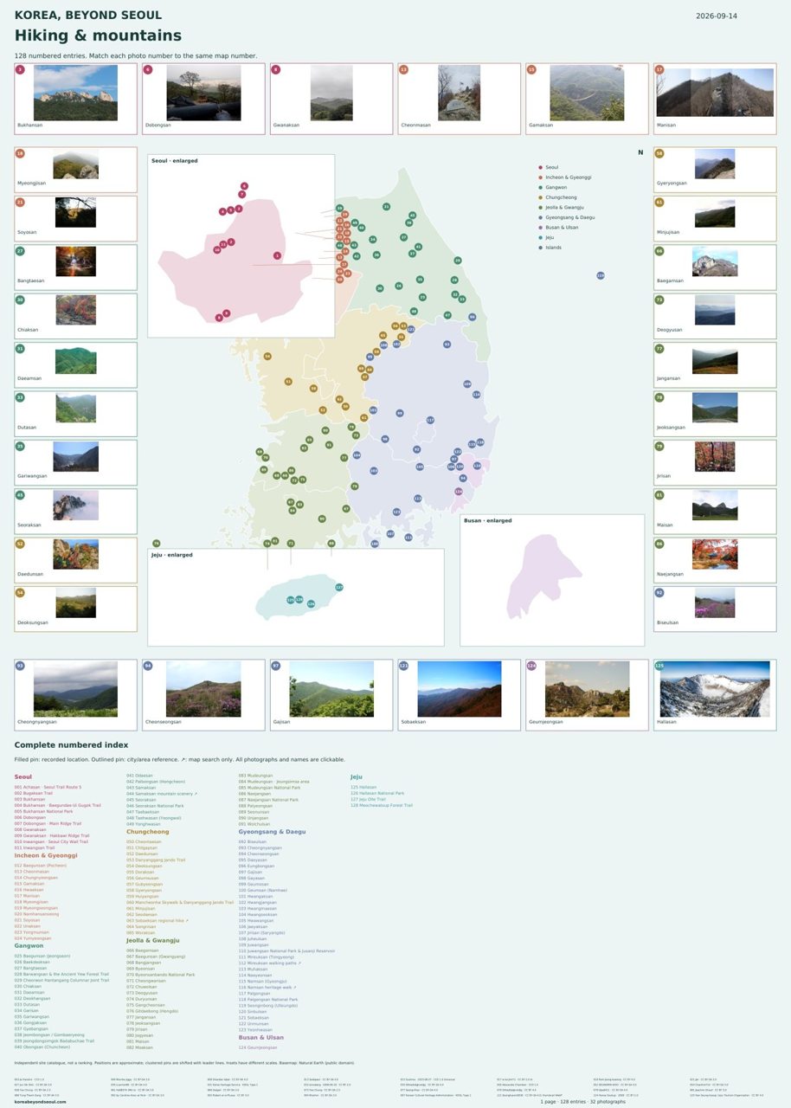This screenshot has height=1108, width=791.
Task: Visit koreabeyondseoul.com footer link
Action: coord(40,1101)
